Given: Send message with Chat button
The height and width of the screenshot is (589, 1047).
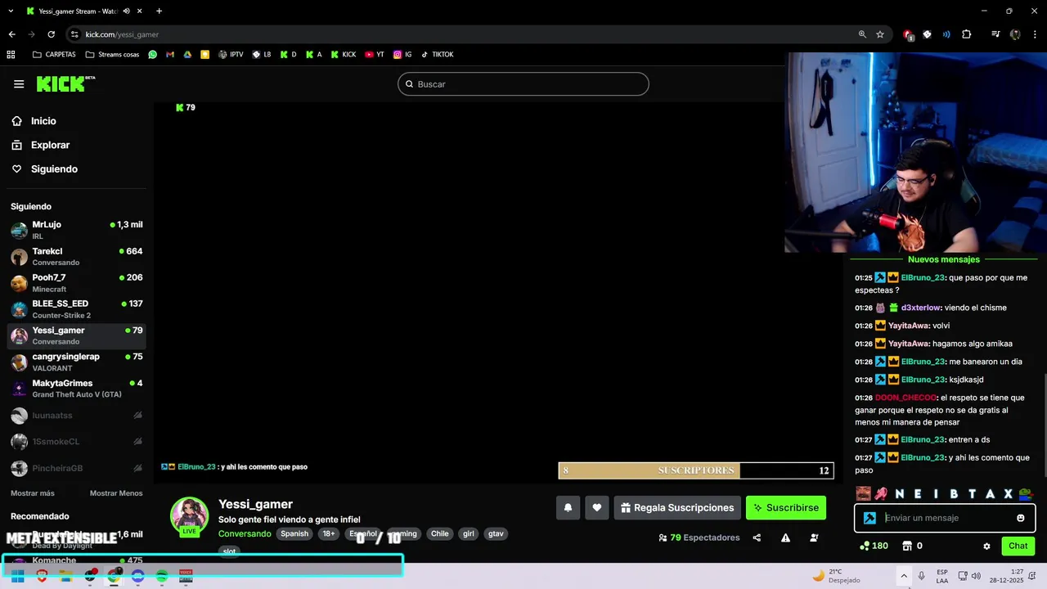Looking at the screenshot, I should [x=1018, y=546].
